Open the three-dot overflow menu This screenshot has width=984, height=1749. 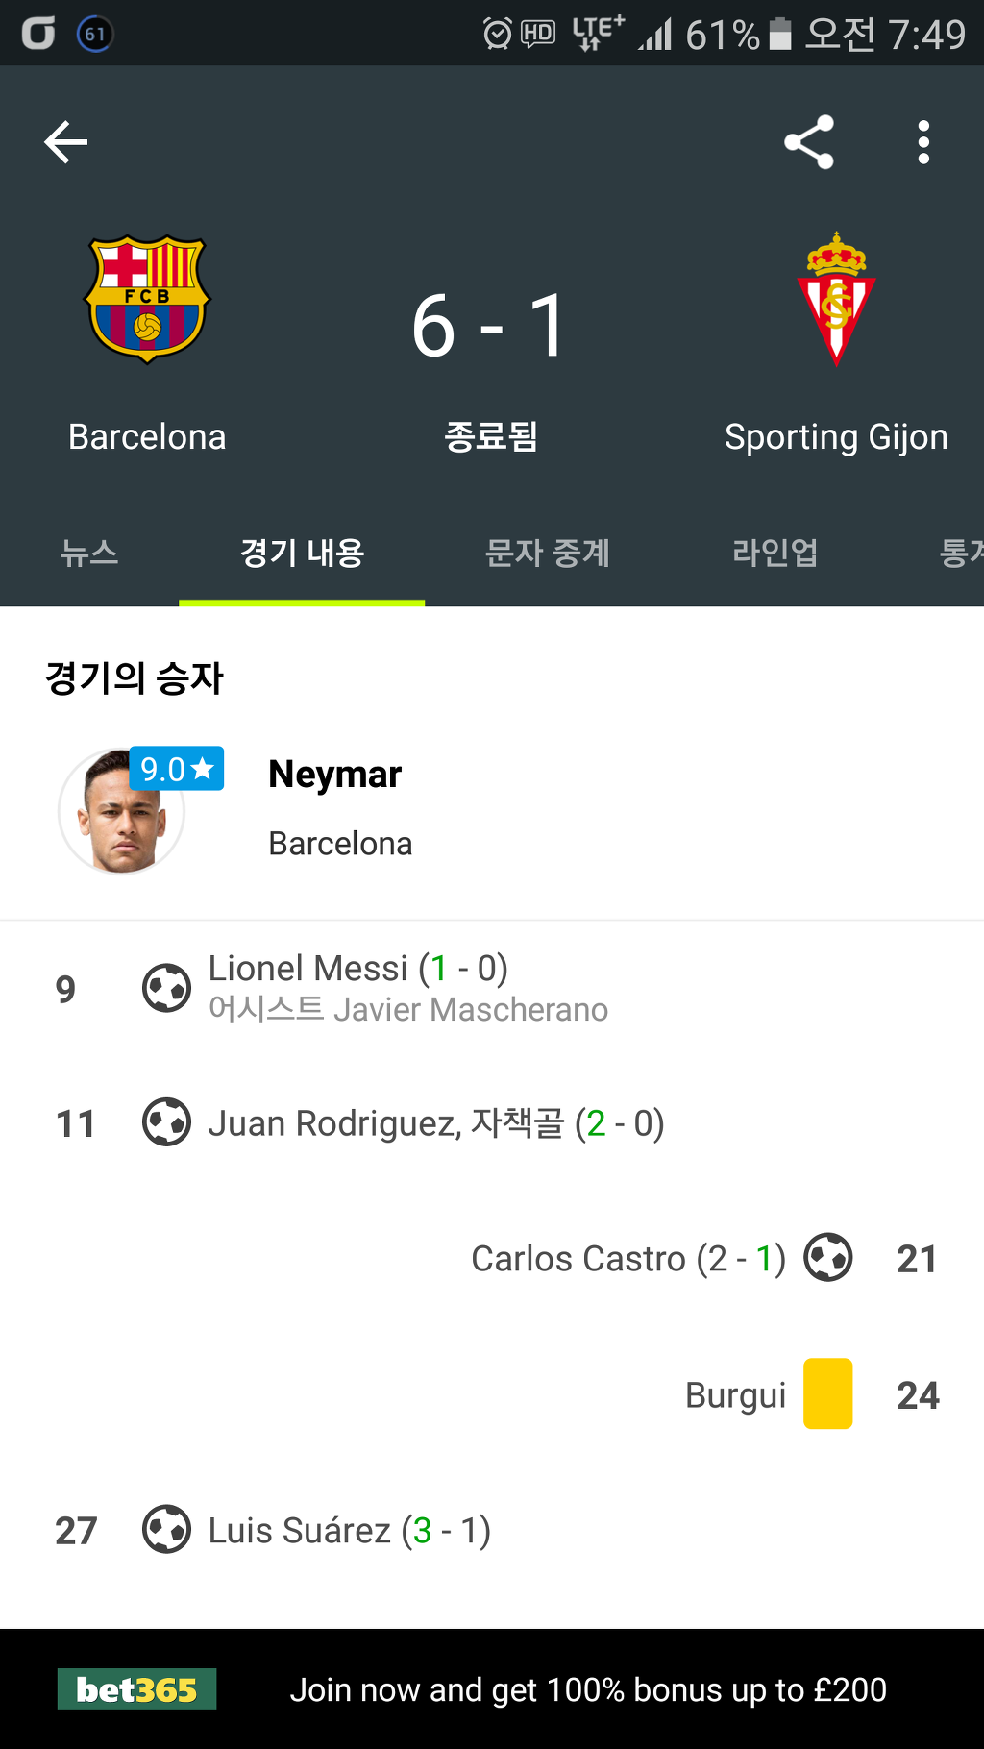[x=923, y=142]
